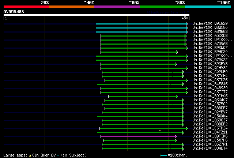234x158 pixels.
Task: Click the UniRef100_Q6K407 label
Action: tap(210, 100)
